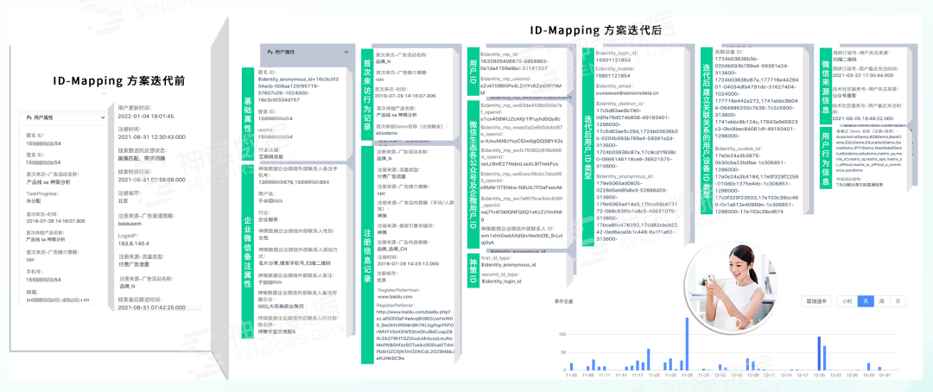Click the tallest chart bar at 11-26
This screenshot has width=933, height=392.
[x=687, y=344]
